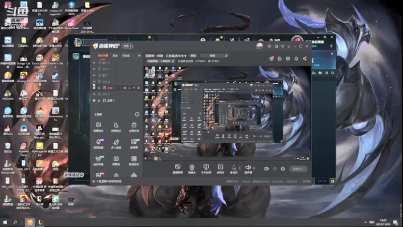Collapse the 工具箱 toolbox panel

(137, 115)
